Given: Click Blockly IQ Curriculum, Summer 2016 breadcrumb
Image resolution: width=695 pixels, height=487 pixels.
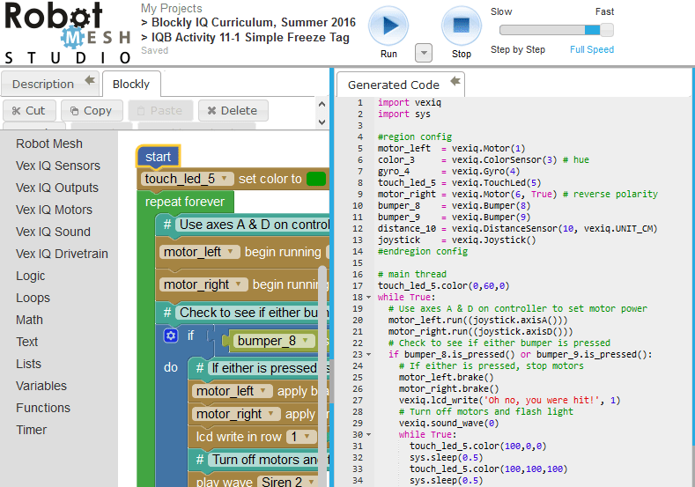Looking at the screenshot, I should tap(254, 23).
